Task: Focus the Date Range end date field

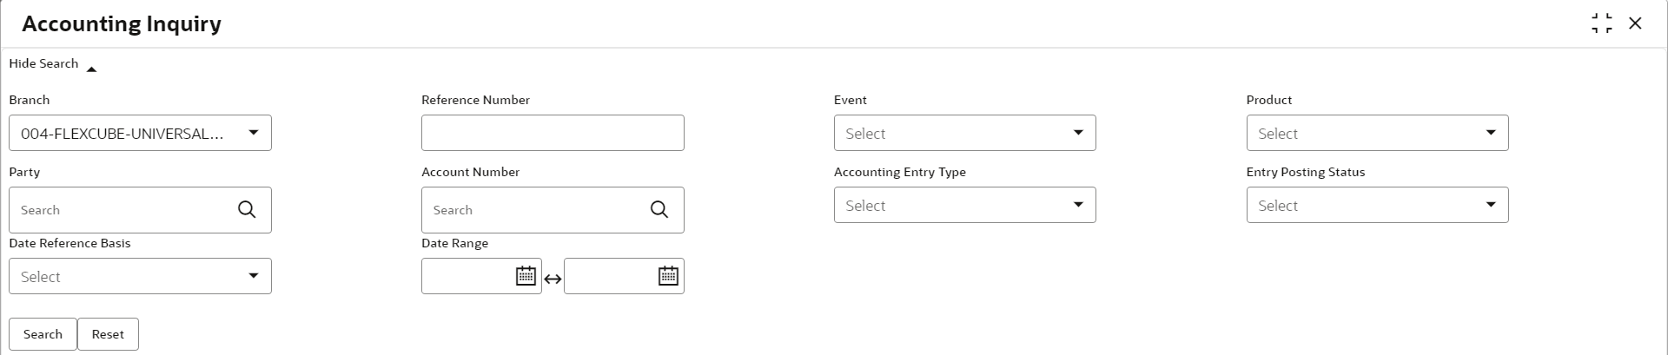Action: [x=610, y=276]
